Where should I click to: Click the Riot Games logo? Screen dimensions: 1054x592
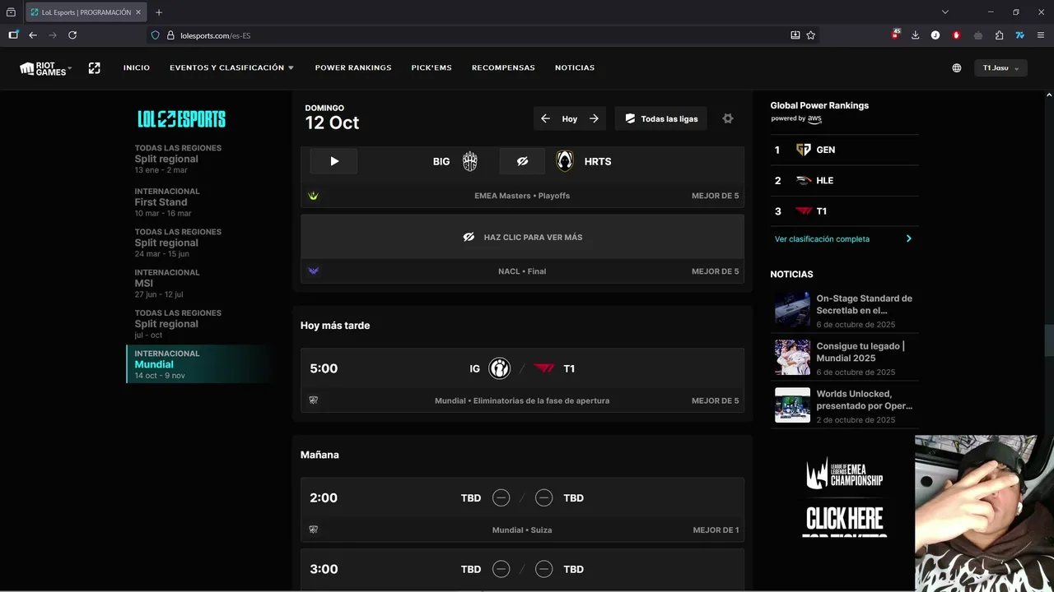[44, 68]
